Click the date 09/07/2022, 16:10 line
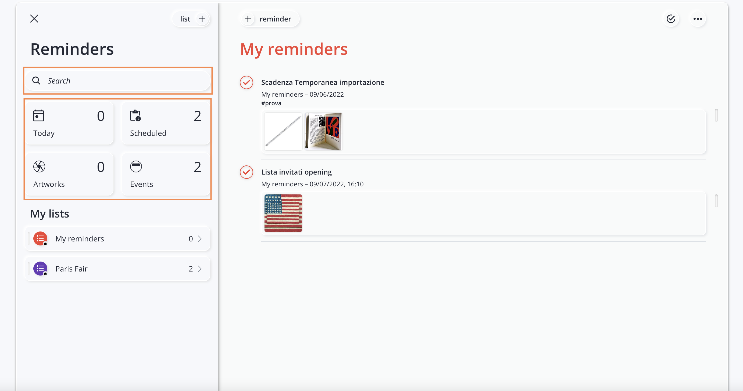The width and height of the screenshot is (743, 391). pyautogui.click(x=312, y=184)
